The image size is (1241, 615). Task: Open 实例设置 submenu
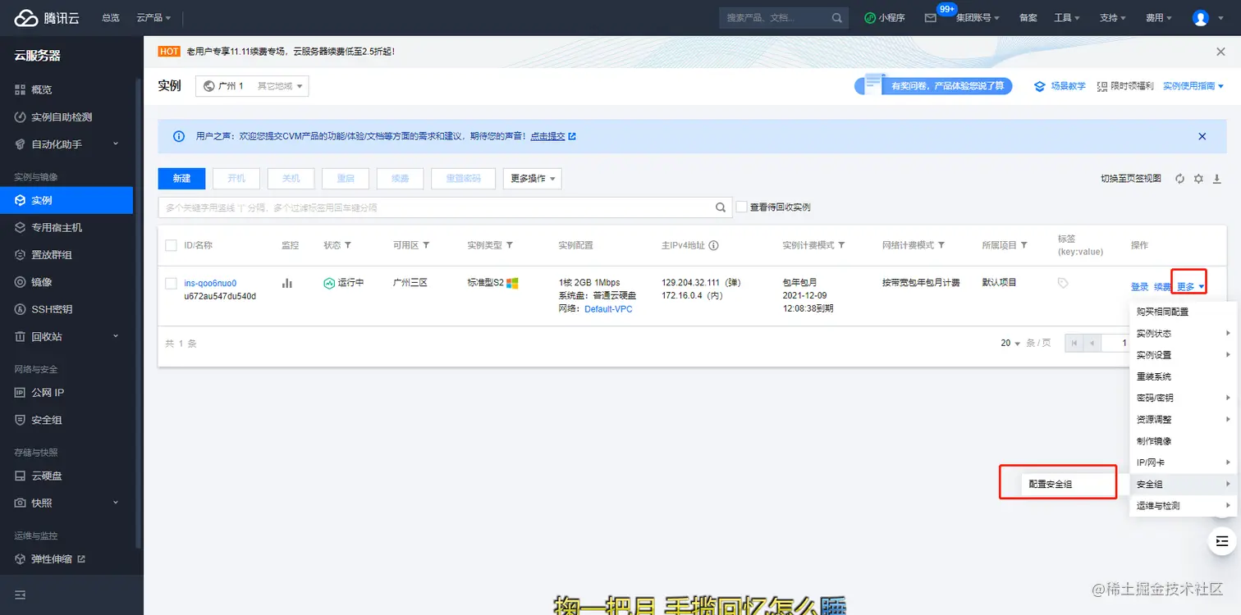pyautogui.click(x=1183, y=355)
